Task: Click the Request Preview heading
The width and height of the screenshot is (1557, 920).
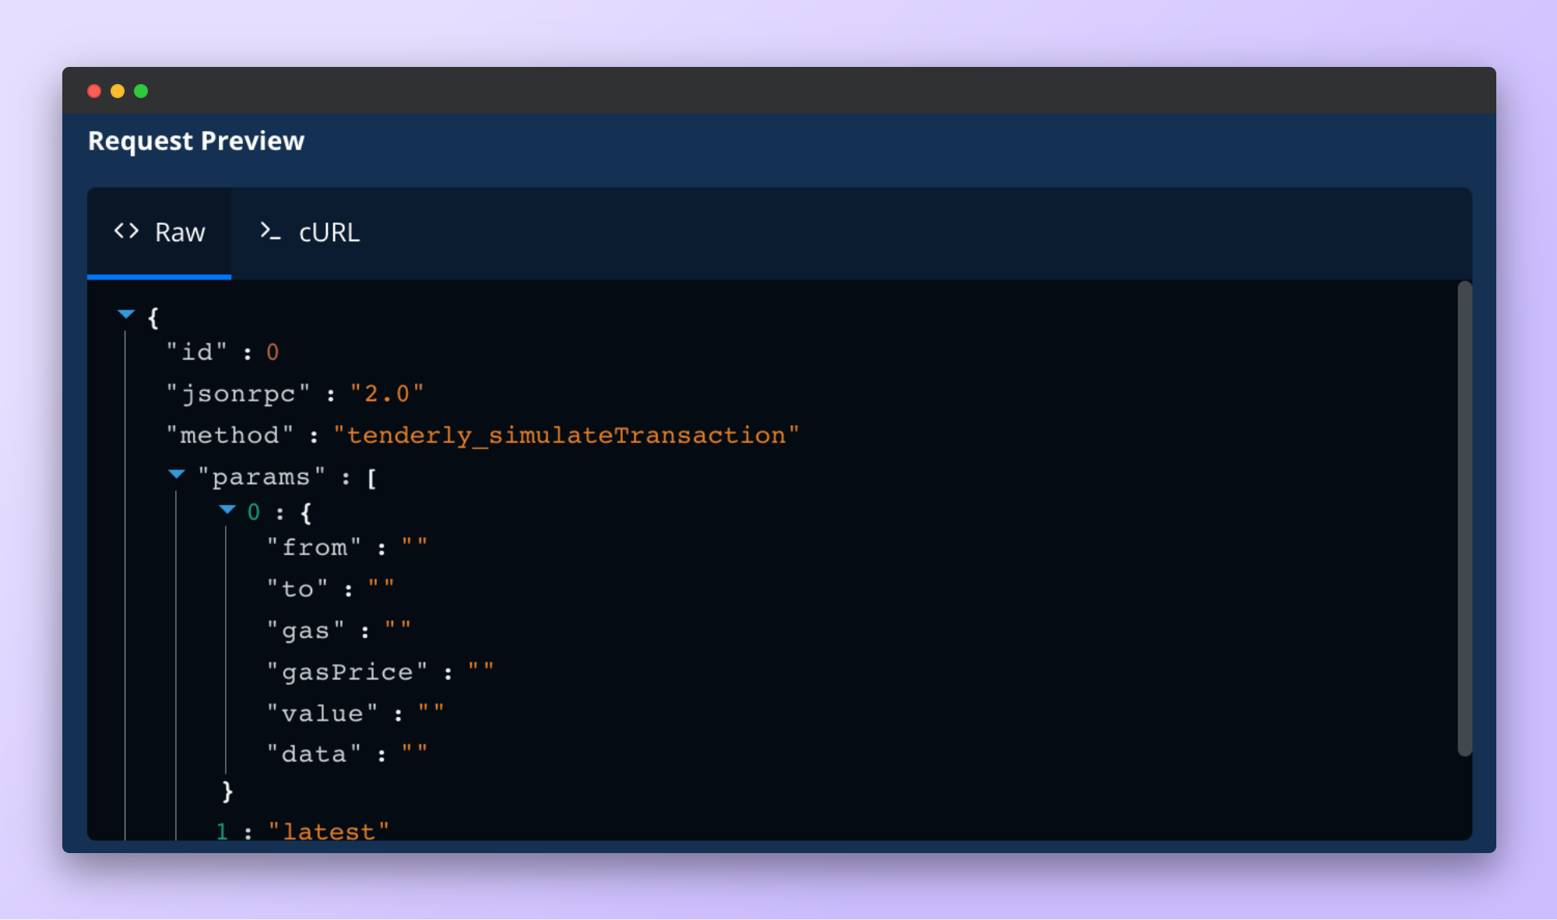Action: (196, 141)
